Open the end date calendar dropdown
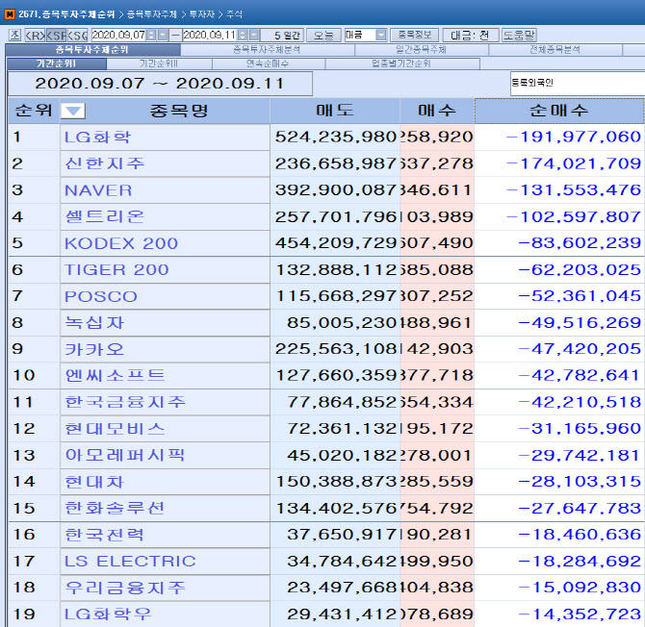This screenshot has height=627, width=645. (x=254, y=35)
